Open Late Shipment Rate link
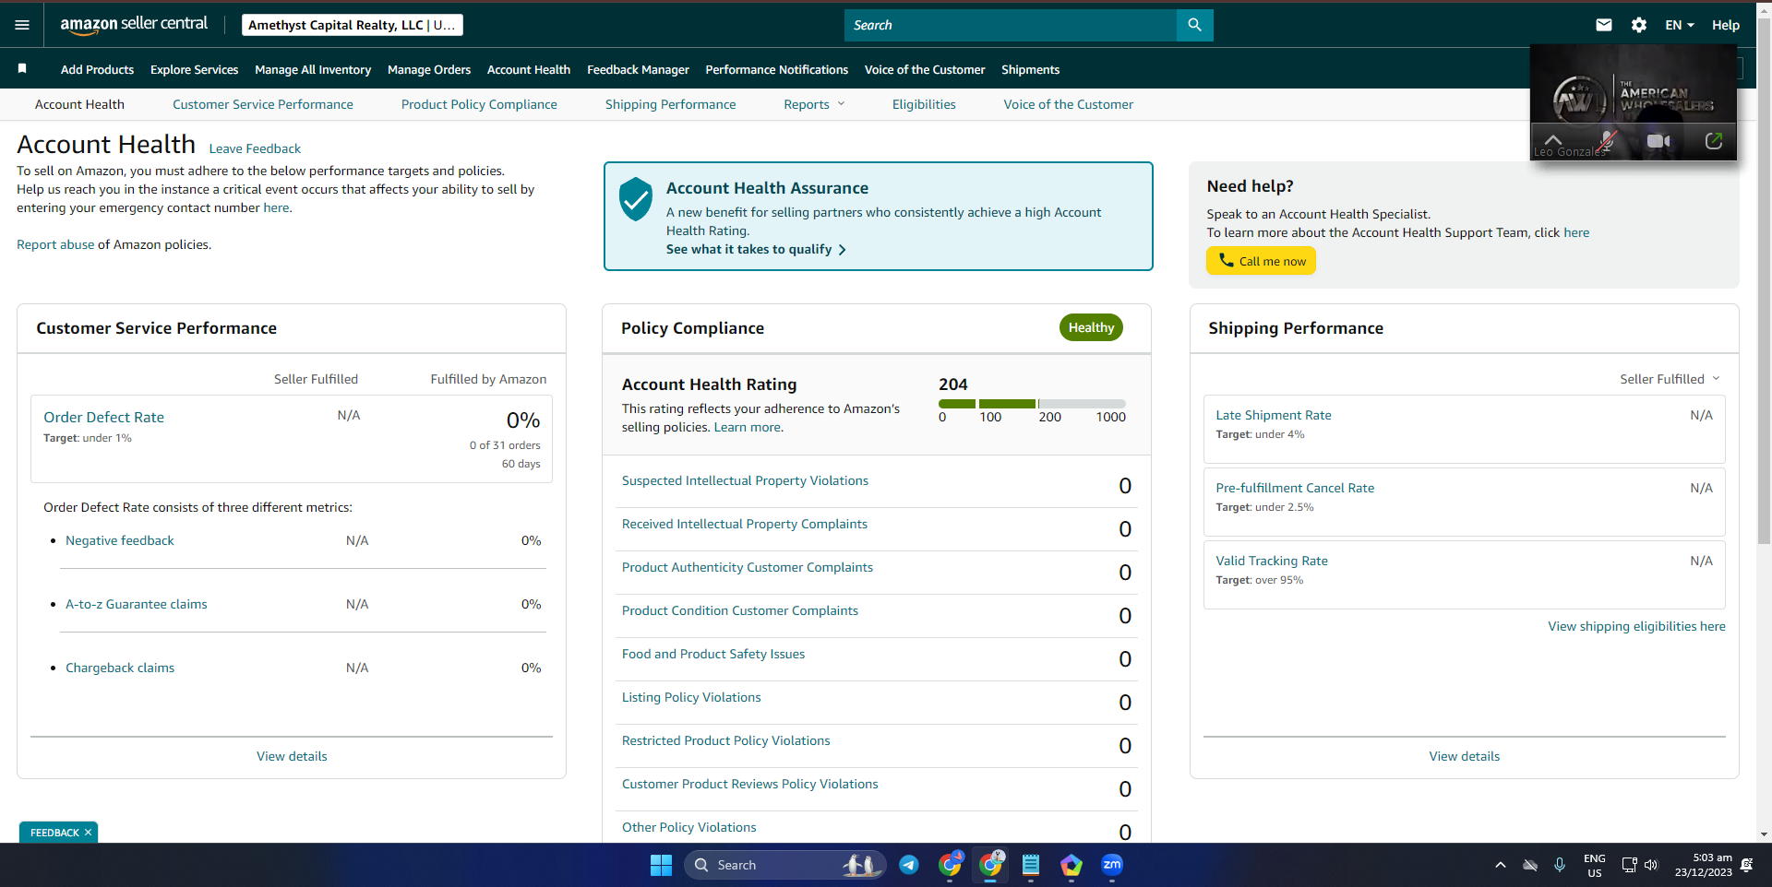The width and height of the screenshot is (1772, 887). [x=1274, y=415]
